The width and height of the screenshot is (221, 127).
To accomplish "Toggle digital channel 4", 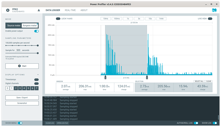I will 24,88.
